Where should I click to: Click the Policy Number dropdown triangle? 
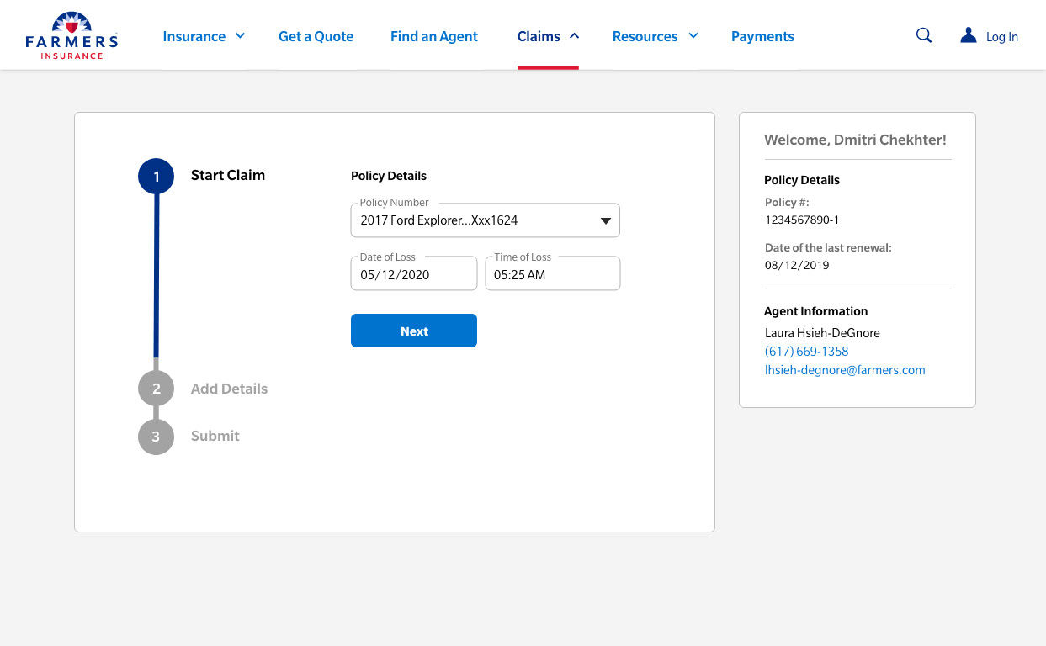tap(605, 221)
